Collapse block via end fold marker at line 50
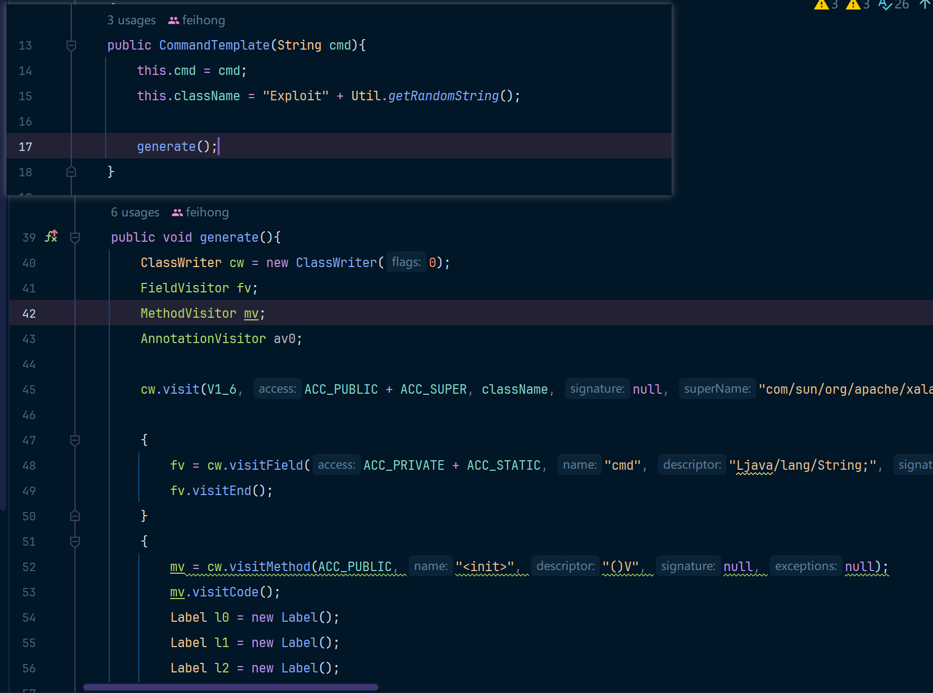Viewport: 933px width, 693px height. [x=75, y=516]
